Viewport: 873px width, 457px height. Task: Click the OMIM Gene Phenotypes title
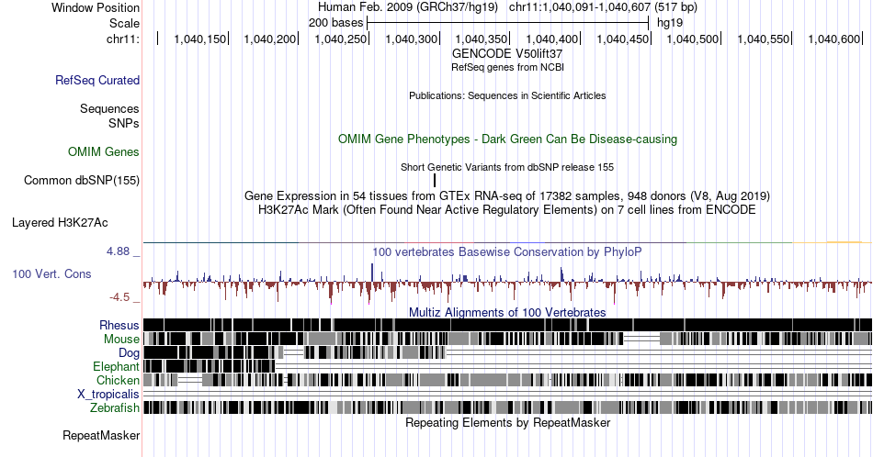coord(507,139)
